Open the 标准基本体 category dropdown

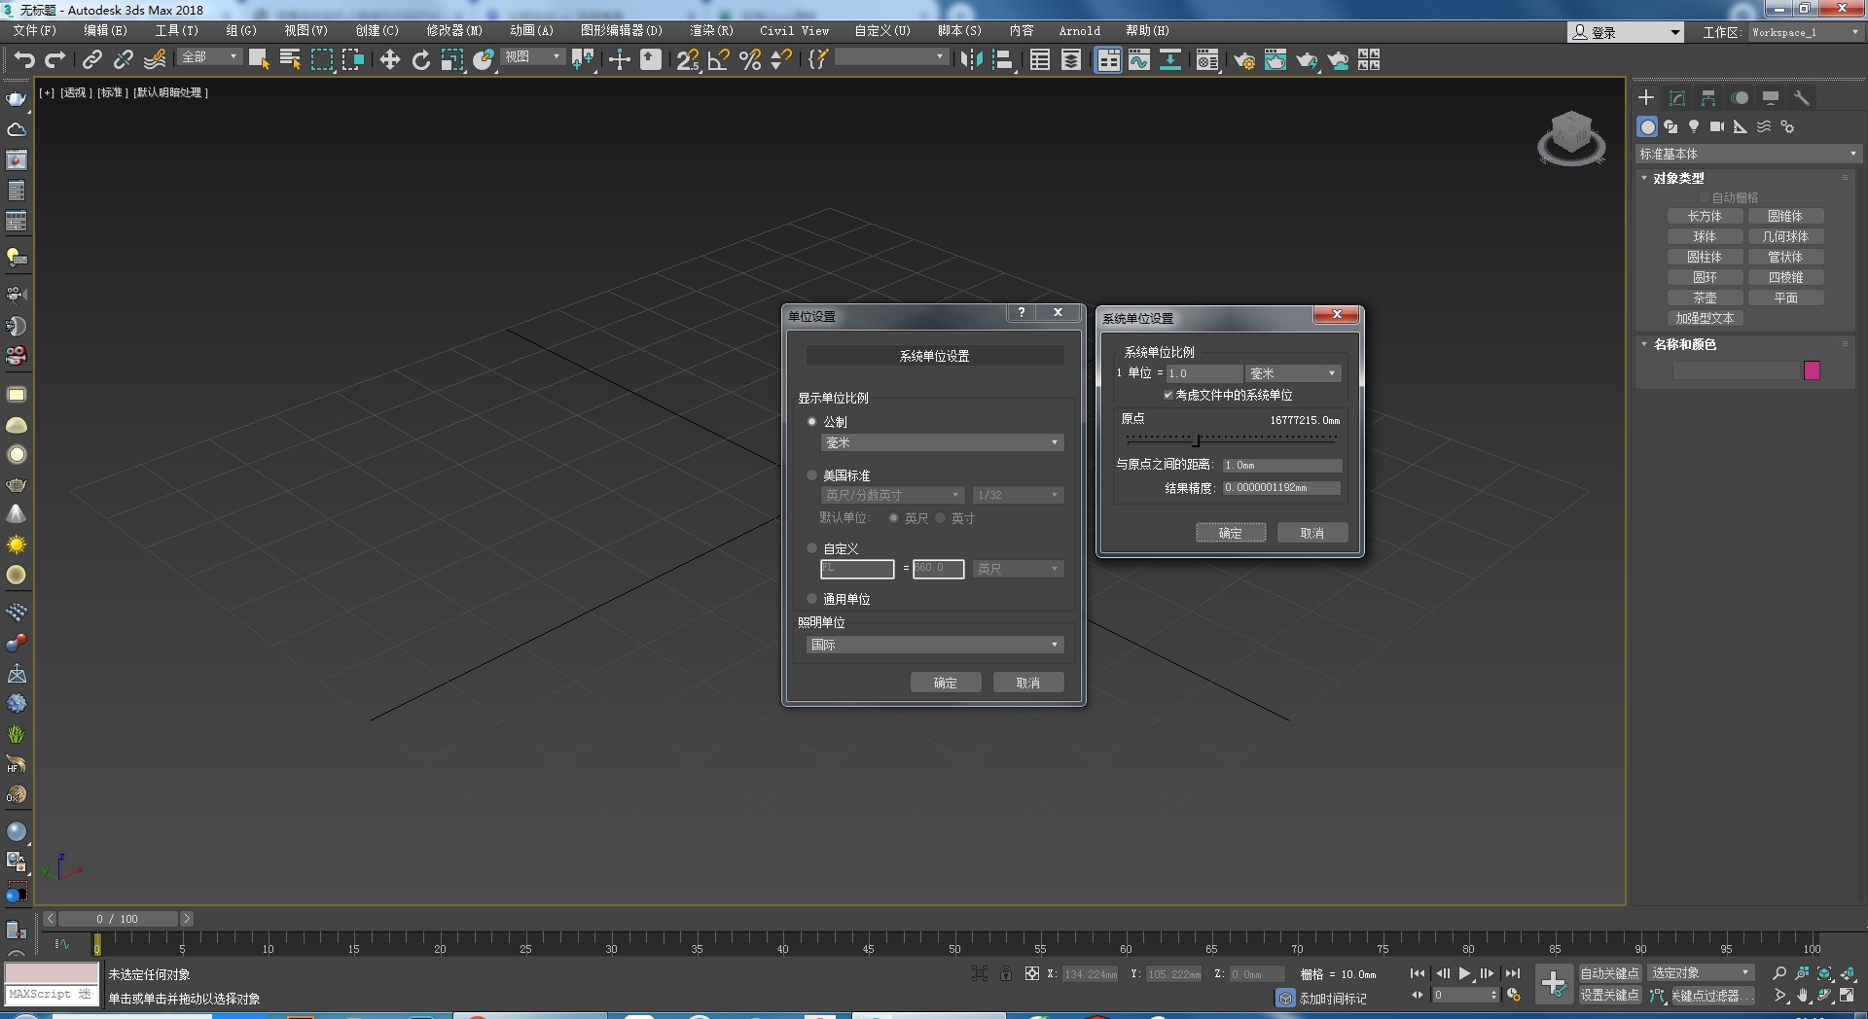click(x=1748, y=154)
